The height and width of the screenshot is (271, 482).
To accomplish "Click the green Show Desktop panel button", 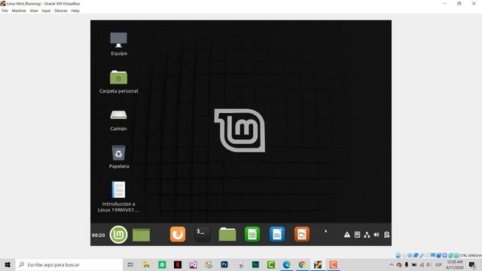I will coord(141,235).
